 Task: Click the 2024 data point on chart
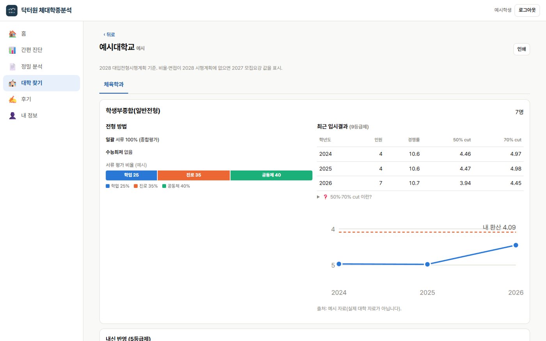click(339, 264)
